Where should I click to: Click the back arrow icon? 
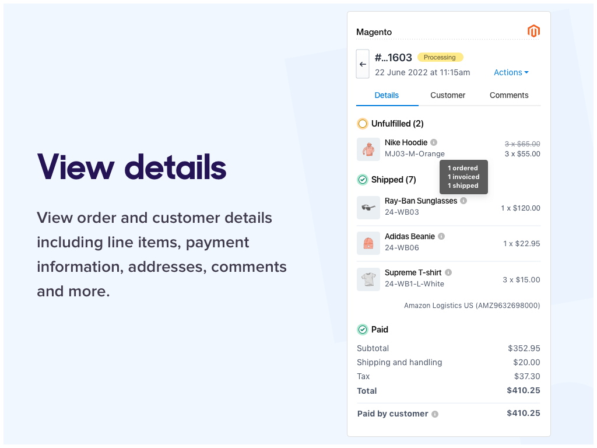click(363, 64)
